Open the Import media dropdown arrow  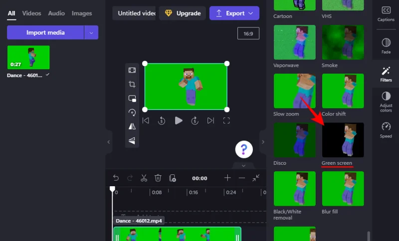coord(91,32)
